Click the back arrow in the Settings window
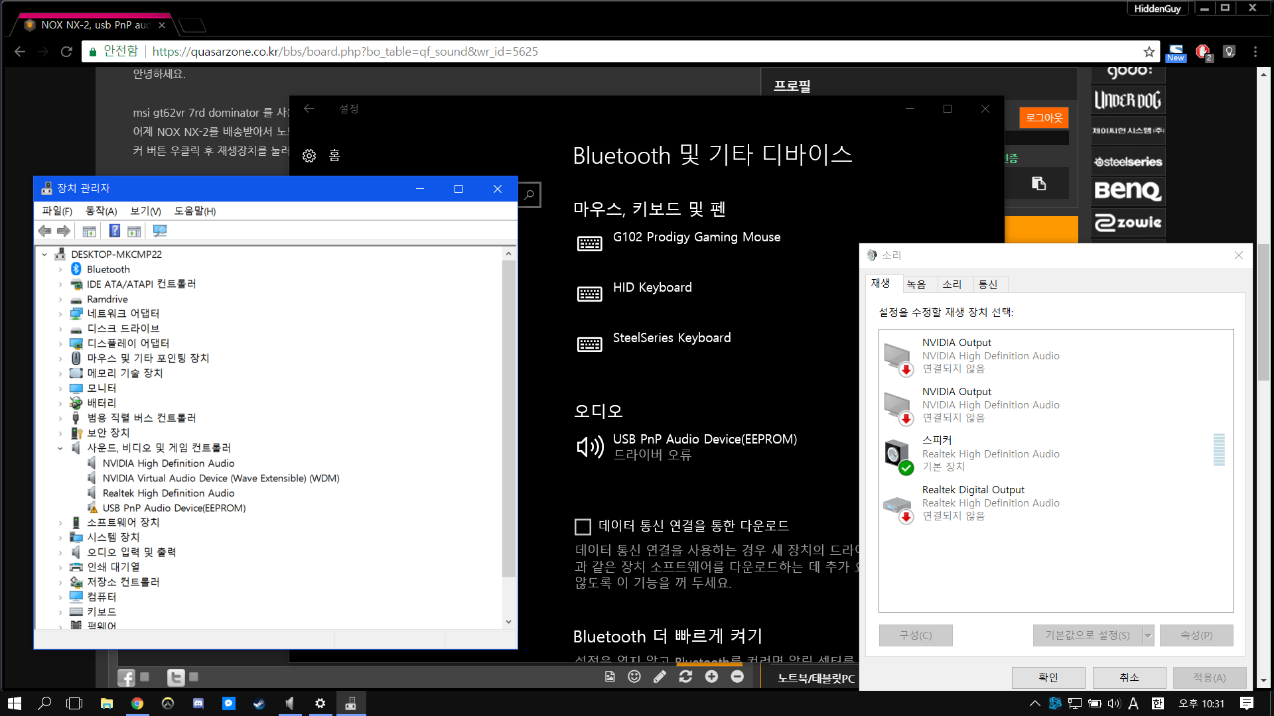The height and width of the screenshot is (716, 1274). pyautogui.click(x=309, y=109)
